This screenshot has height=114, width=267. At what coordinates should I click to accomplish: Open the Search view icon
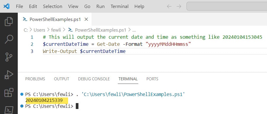click(9, 39)
